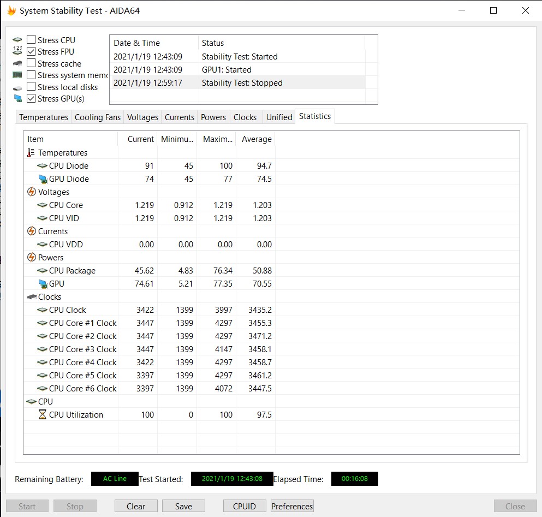The height and width of the screenshot is (517, 542).
Task: Click the Temperatures thermometer icon
Action: pyautogui.click(x=31, y=152)
